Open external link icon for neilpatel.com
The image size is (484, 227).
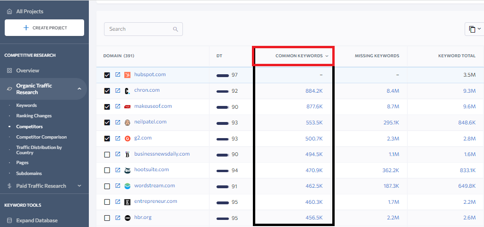coord(118,122)
